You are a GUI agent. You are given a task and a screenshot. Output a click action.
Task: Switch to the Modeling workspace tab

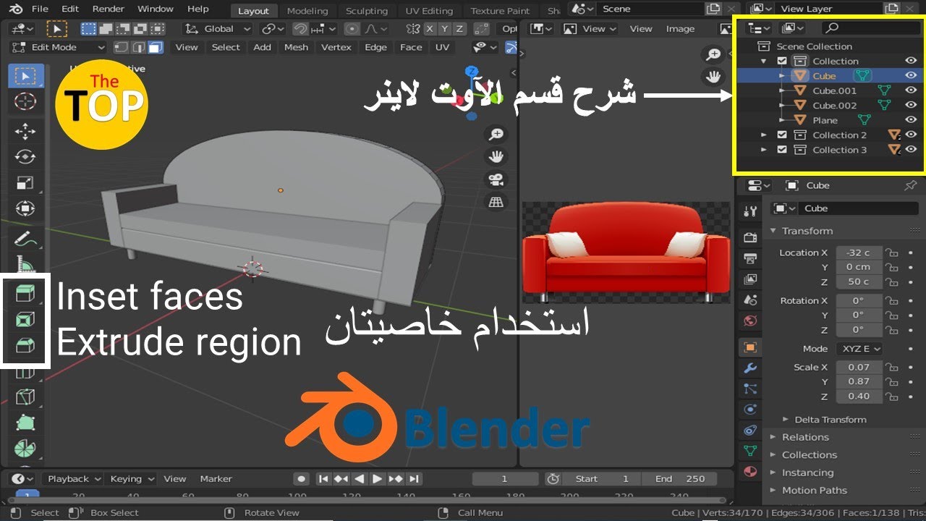point(307,11)
